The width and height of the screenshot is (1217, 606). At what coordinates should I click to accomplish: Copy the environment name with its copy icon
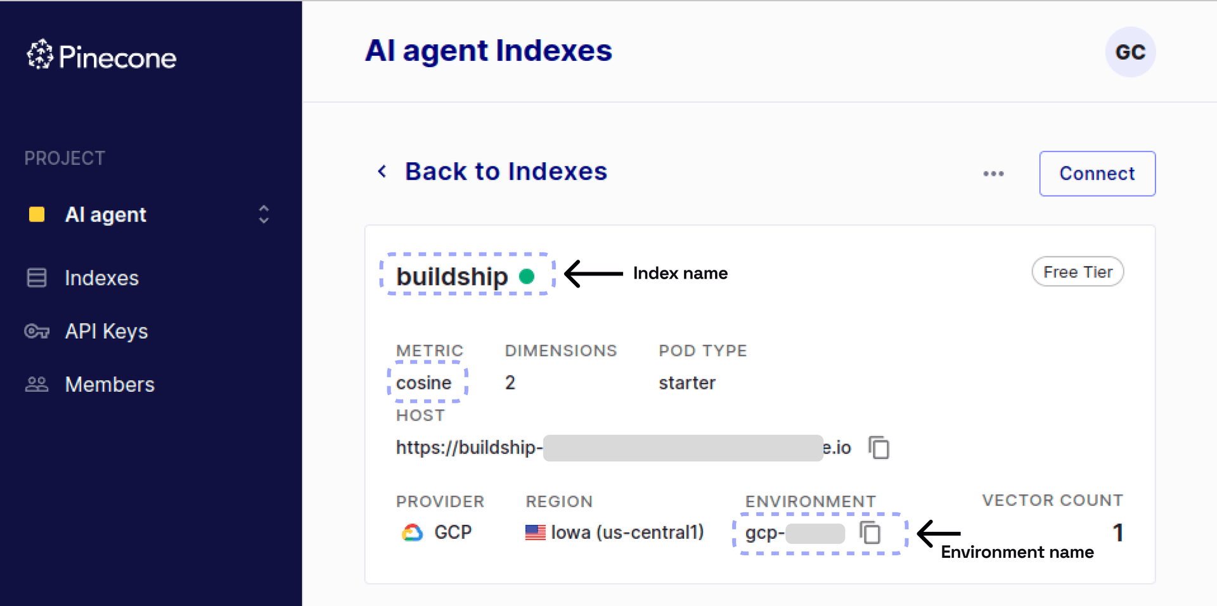[x=871, y=533]
